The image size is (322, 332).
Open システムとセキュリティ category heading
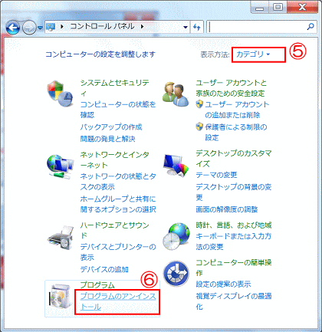pyautogui.click(x=114, y=88)
